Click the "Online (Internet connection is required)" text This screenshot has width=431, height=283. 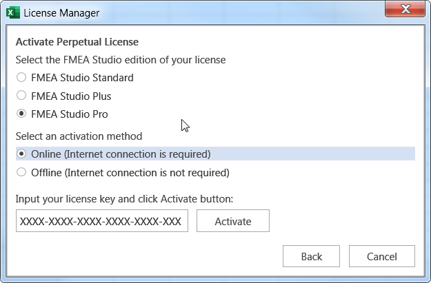[121, 154]
